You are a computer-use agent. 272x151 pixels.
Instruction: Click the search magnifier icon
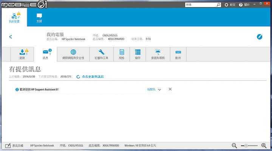coord(219,5)
